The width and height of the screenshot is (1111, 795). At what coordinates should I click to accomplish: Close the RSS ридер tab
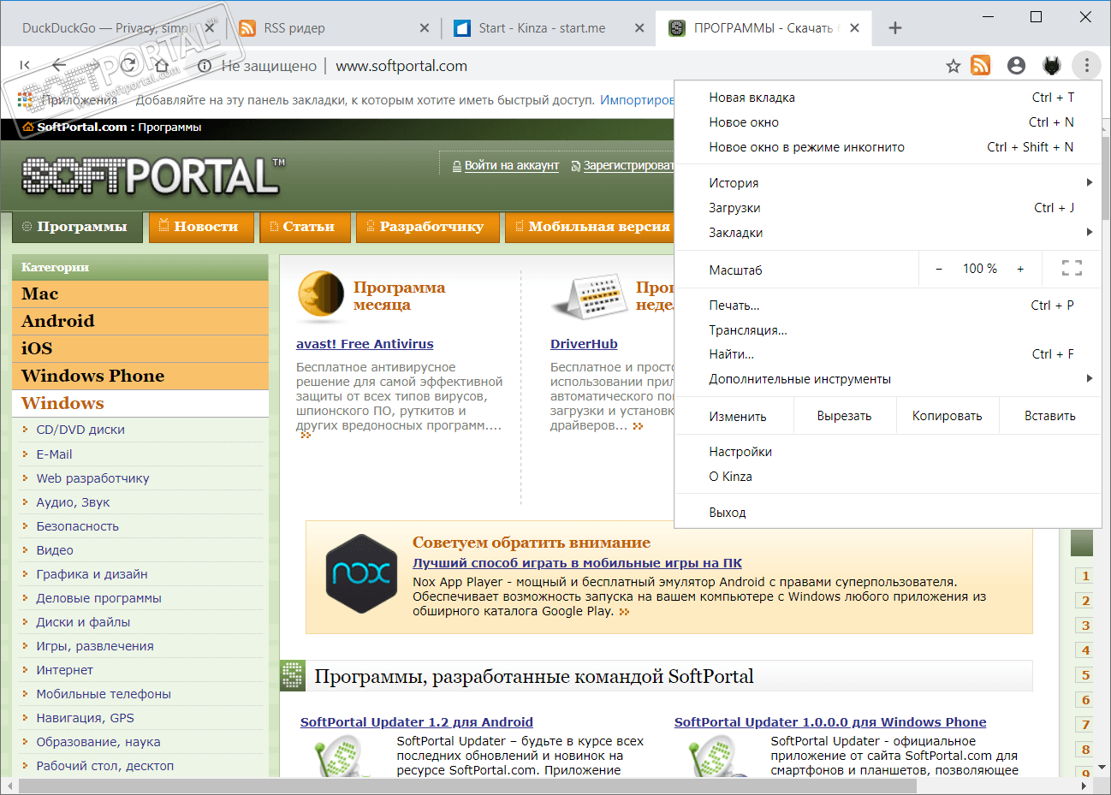coord(425,28)
